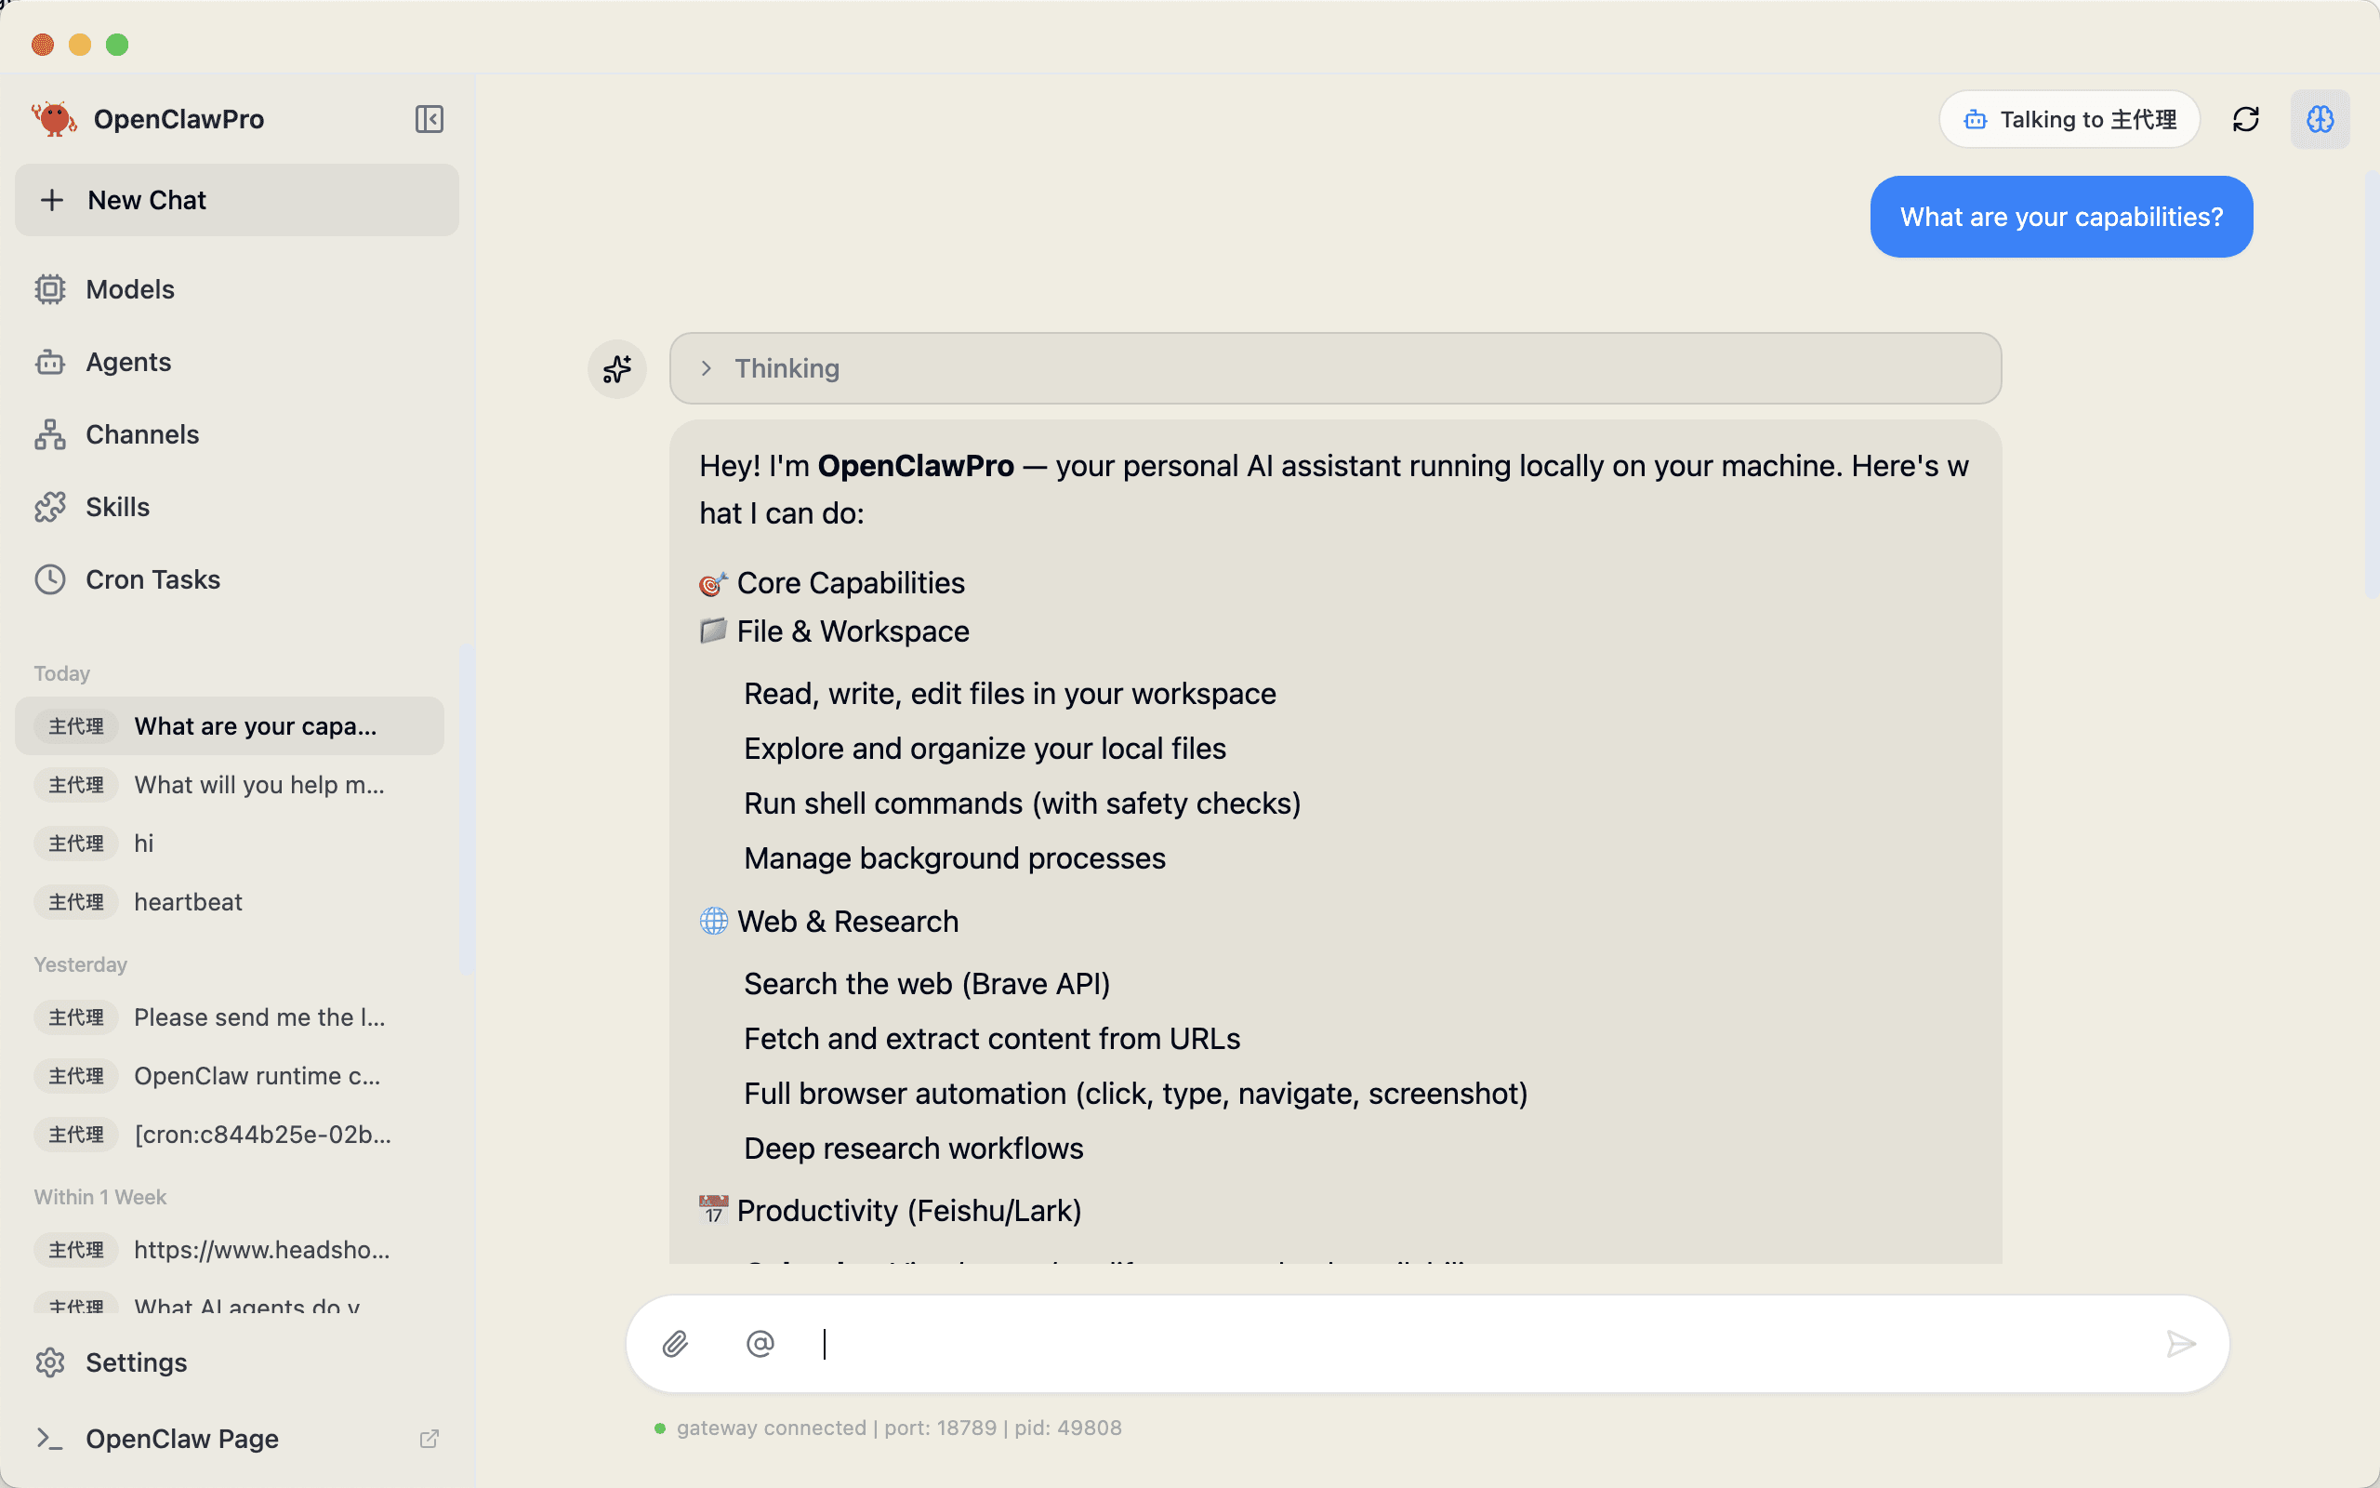
Task: Click the sparkle avatar beside the Thinking block
Action: pos(616,369)
